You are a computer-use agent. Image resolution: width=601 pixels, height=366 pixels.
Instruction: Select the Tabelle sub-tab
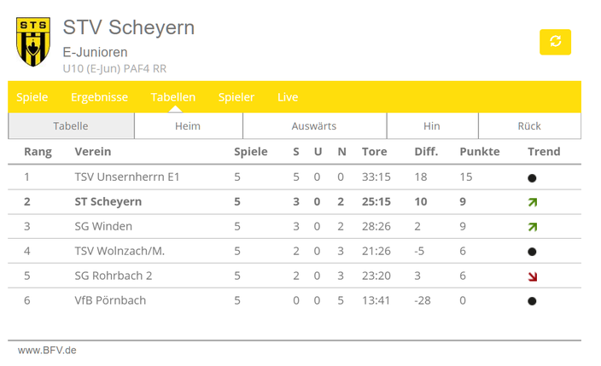point(71,125)
